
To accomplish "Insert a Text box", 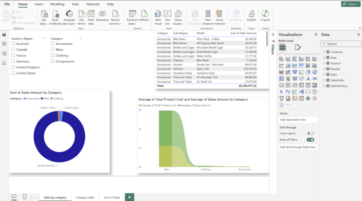I will click(x=168, y=17).
